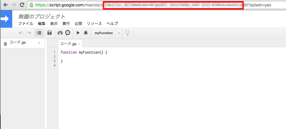The width and height of the screenshot is (286, 129).
Task: Start debugging with the bug icon
Action: [x=86, y=33]
